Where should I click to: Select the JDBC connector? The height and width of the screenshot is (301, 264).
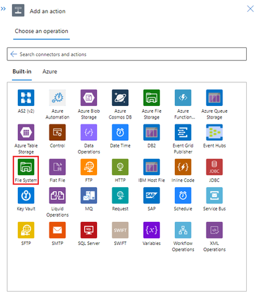pyautogui.click(x=214, y=167)
